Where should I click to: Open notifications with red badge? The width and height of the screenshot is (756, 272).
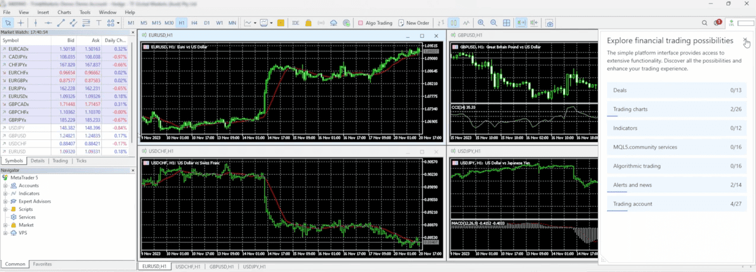(x=717, y=23)
